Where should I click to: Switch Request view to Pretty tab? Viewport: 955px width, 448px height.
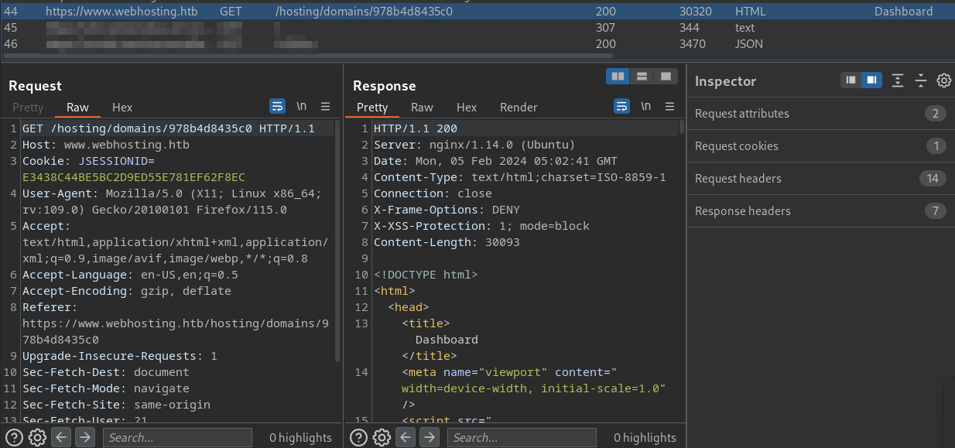(x=28, y=108)
